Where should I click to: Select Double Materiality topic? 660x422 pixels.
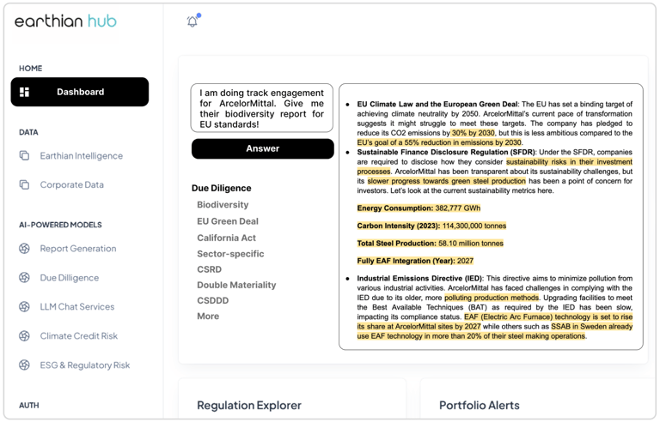pyautogui.click(x=236, y=285)
